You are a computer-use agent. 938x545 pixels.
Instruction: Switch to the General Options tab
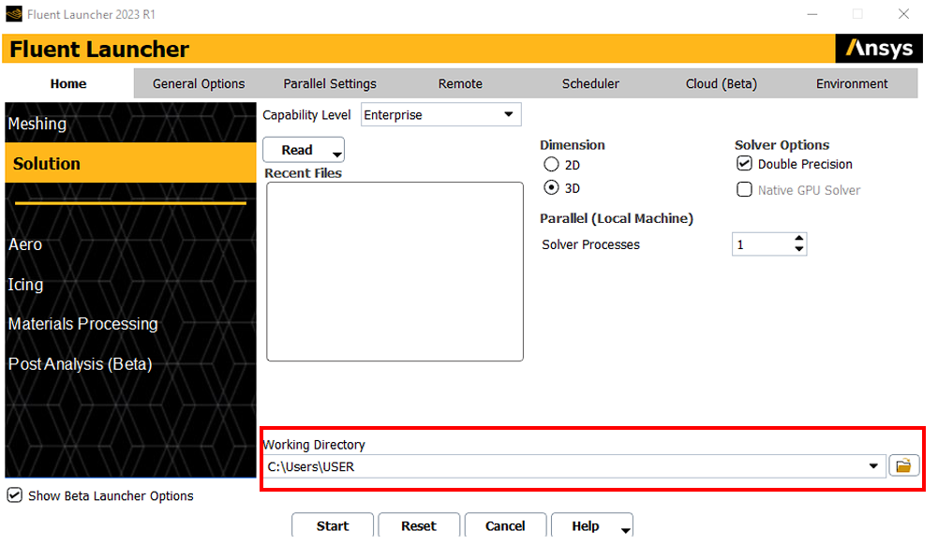click(x=199, y=83)
